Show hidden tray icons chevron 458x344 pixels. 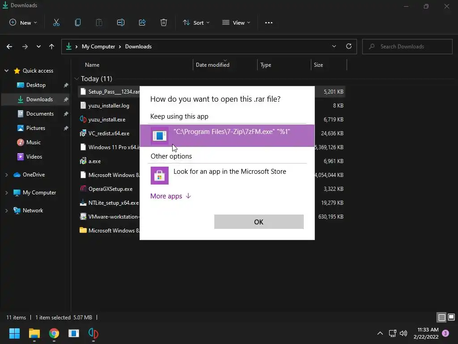click(380, 333)
